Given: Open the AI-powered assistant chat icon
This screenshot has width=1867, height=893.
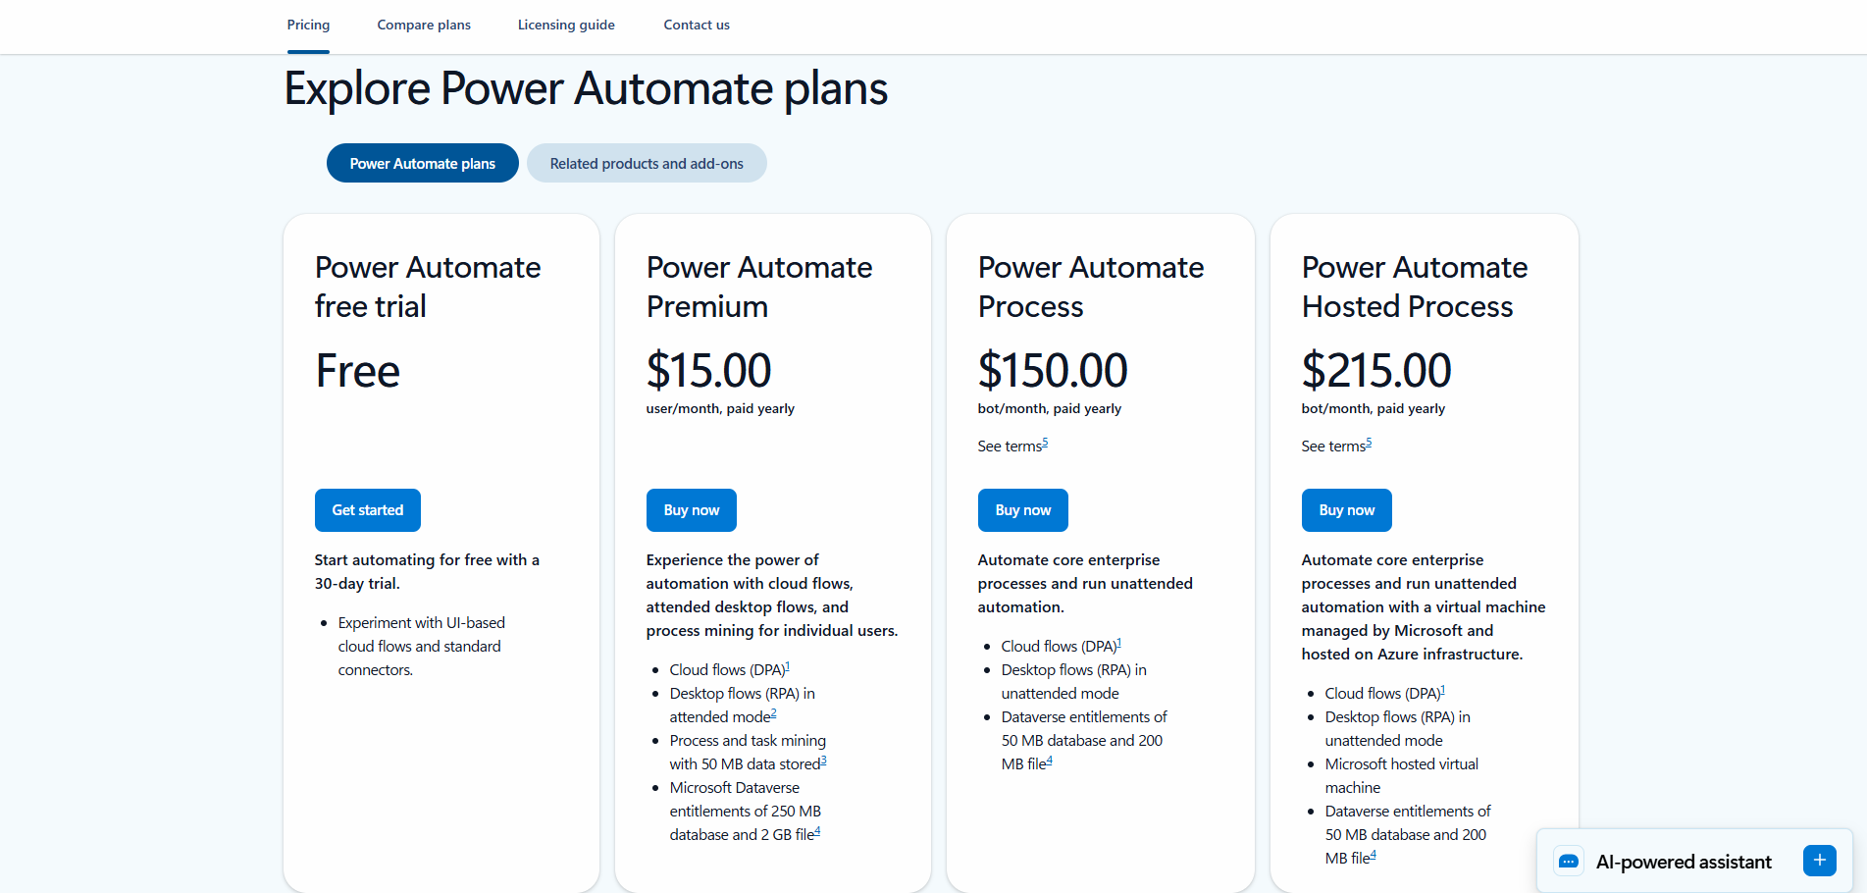Looking at the screenshot, I should (x=1568, y=861).
